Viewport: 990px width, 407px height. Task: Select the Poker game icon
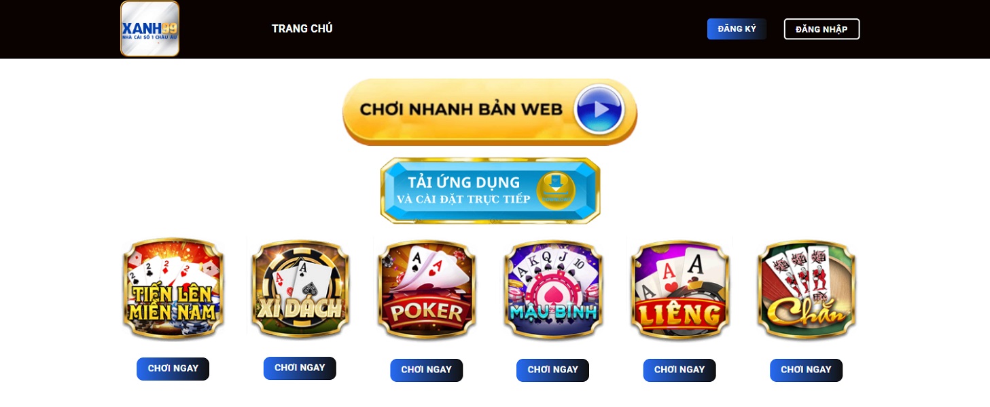click(x=427, y=289)
